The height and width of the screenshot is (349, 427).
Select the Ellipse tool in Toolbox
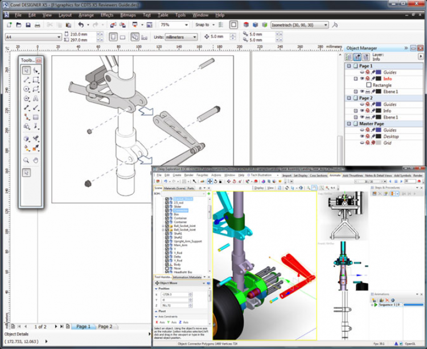(26, 89)
